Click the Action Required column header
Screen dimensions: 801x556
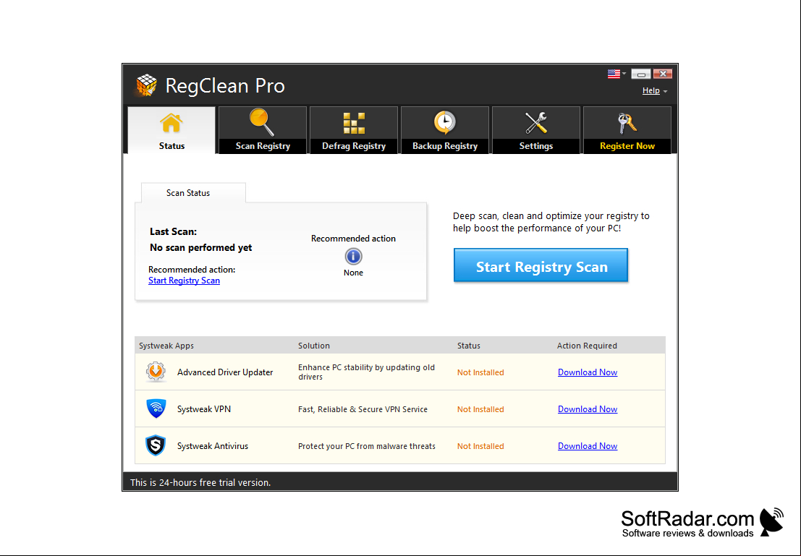point(587,346)
